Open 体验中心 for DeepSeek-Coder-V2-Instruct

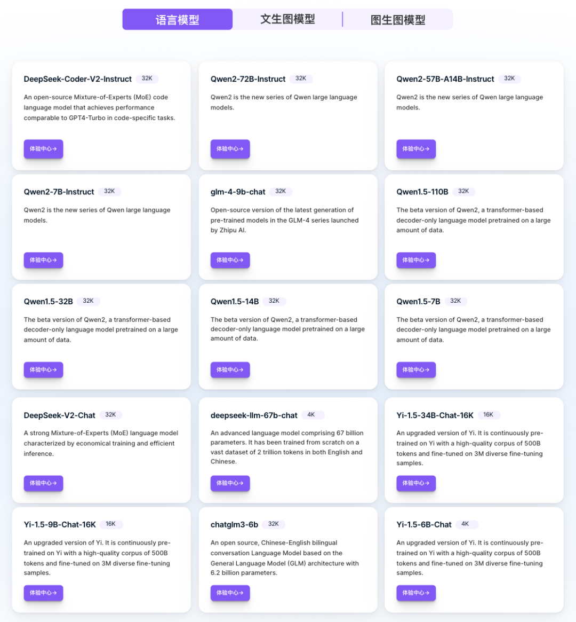43,149
